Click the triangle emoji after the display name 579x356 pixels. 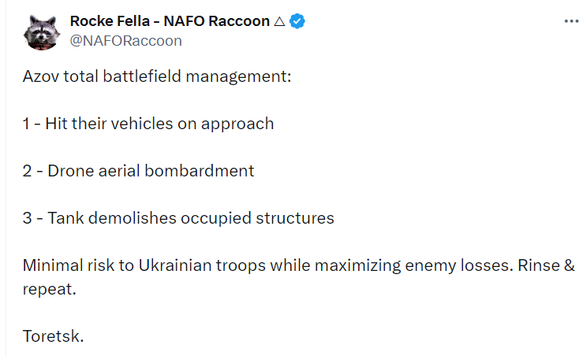click(x=279, y=21)
